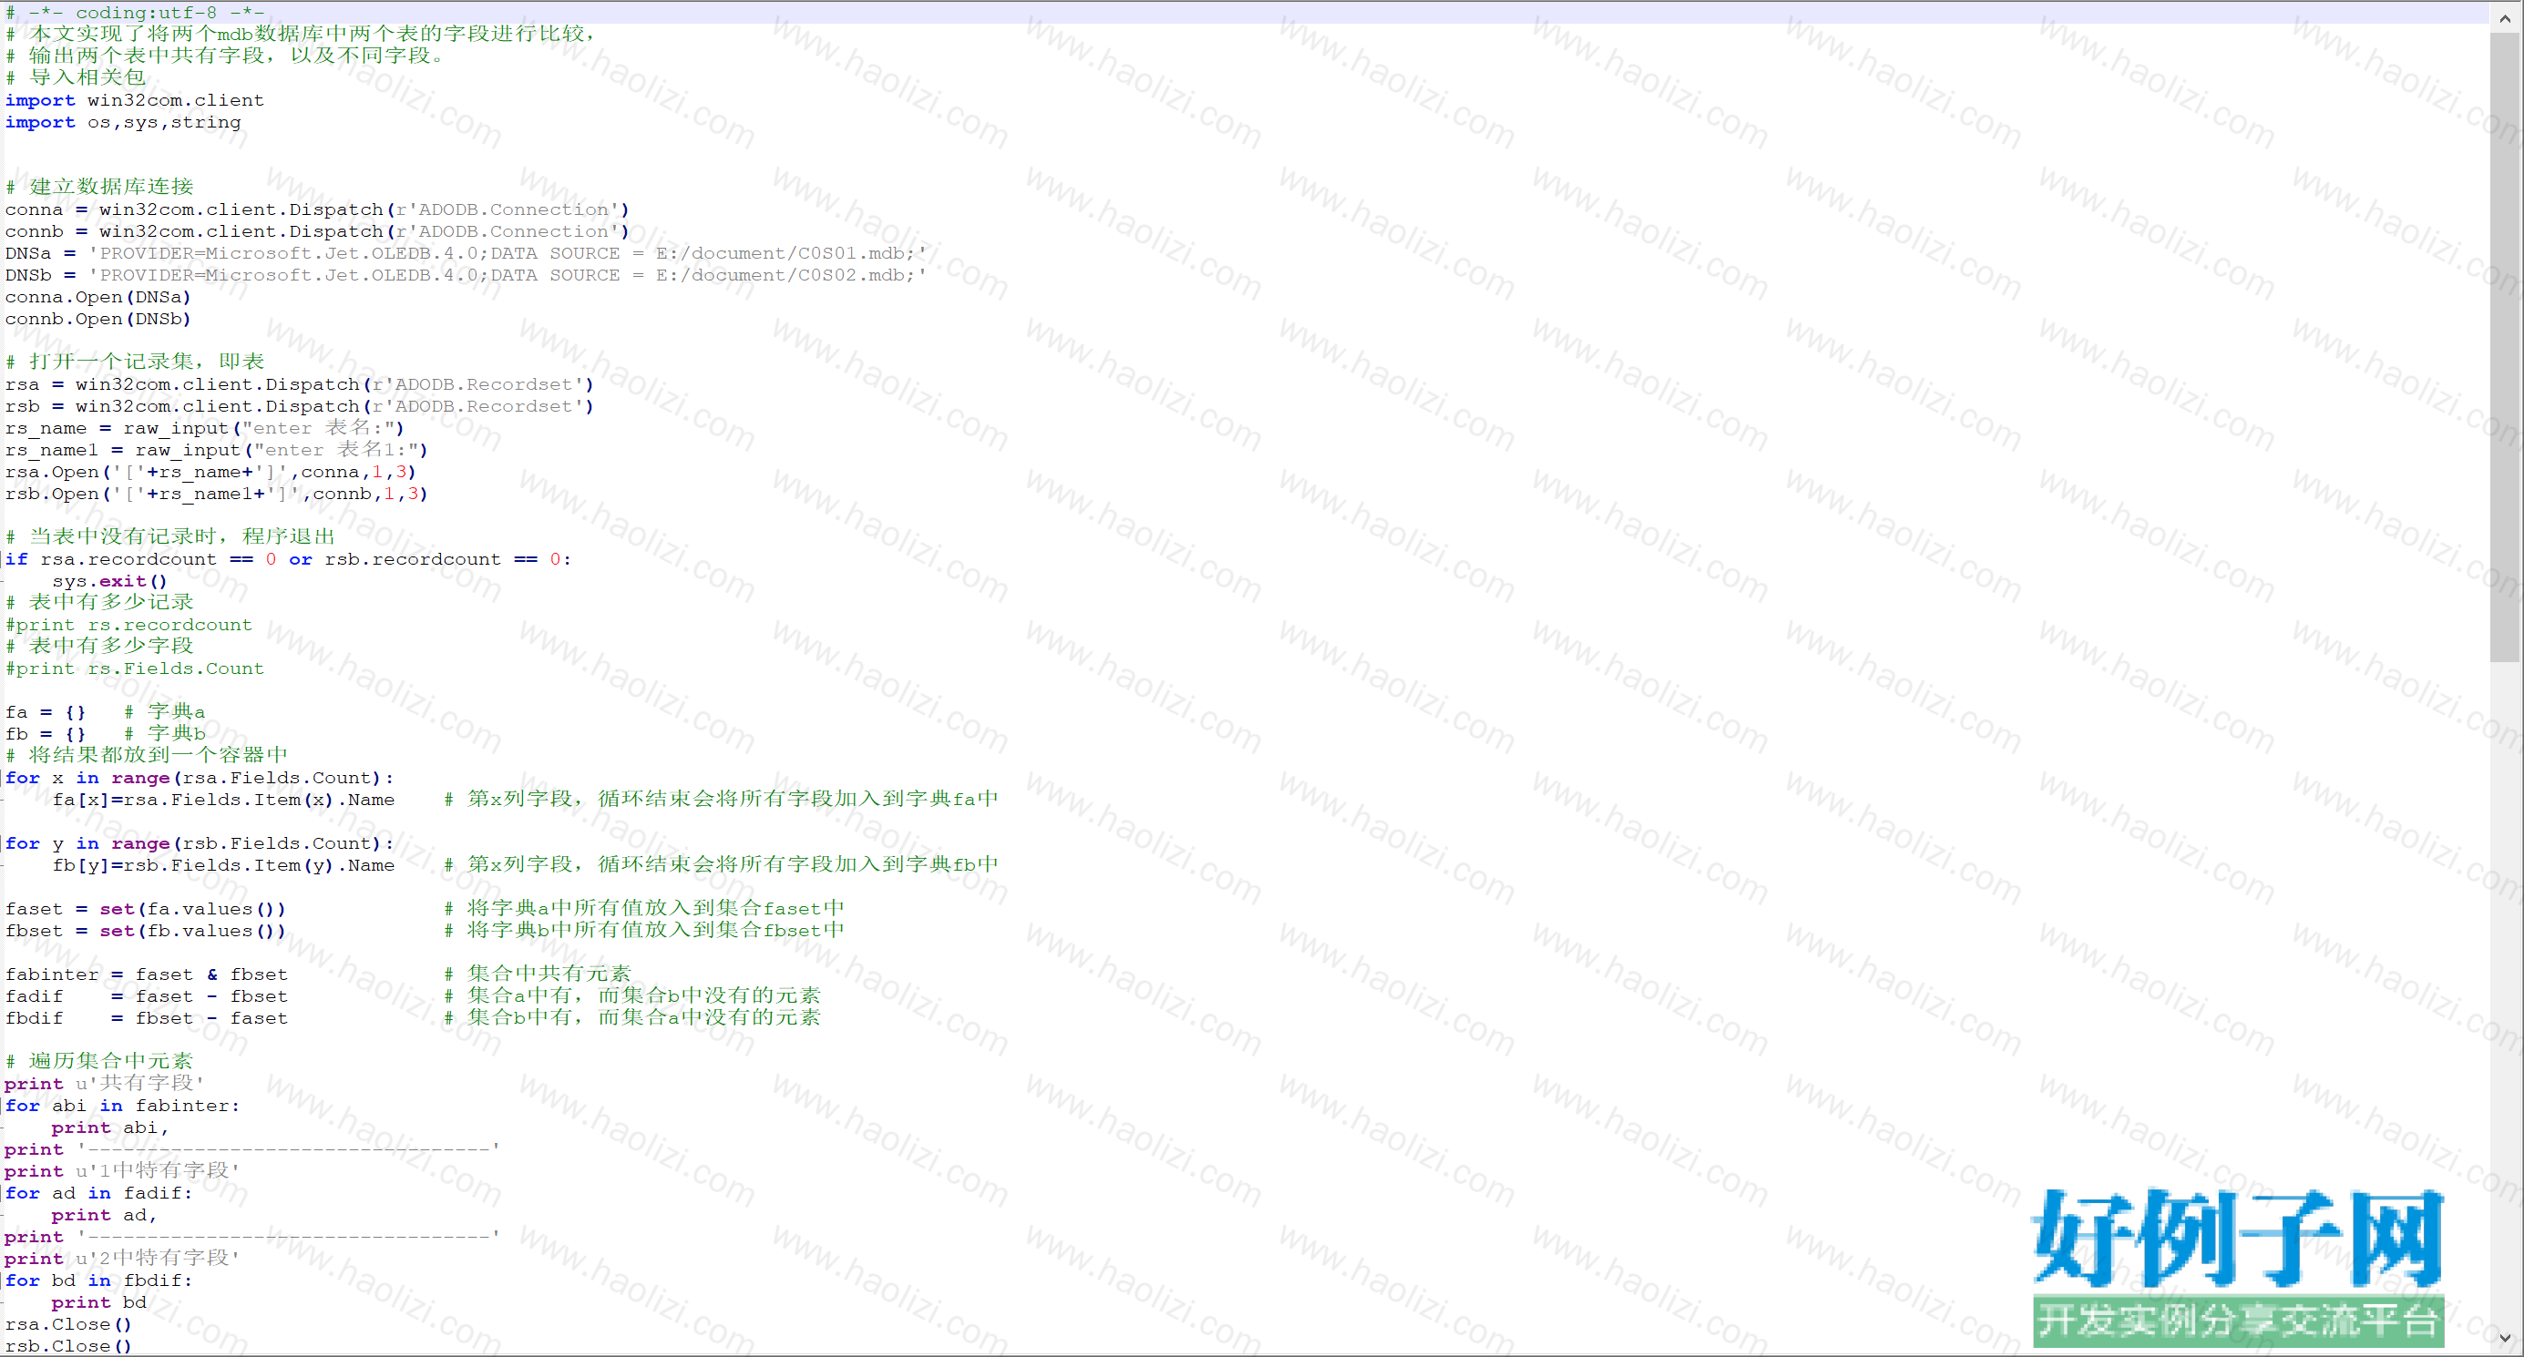Click the 'rsb.Close()' line
Image resolution: width=2524 pixels, height=1357 pixels.
coord(68,1346)
